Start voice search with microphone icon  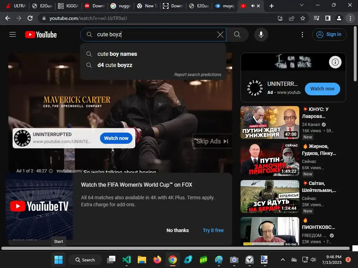tap(261, 35)
